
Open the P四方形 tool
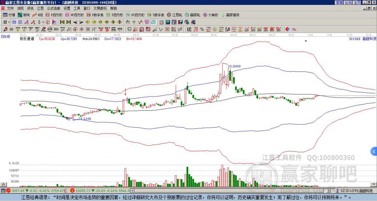tap(54, 15)
